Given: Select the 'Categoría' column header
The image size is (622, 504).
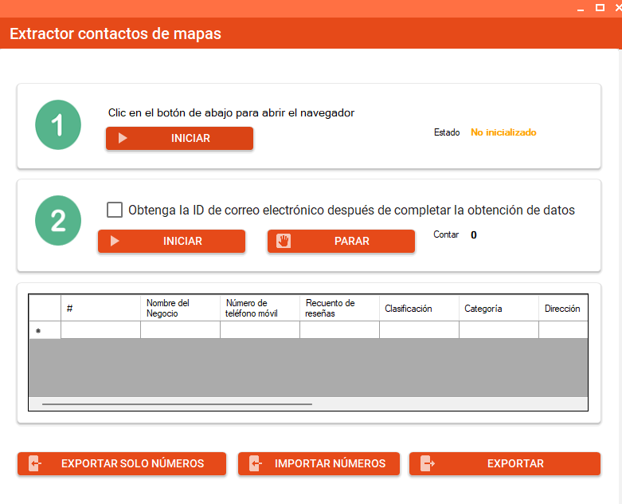Looking at the screenshot, I should tap(499, 309).
